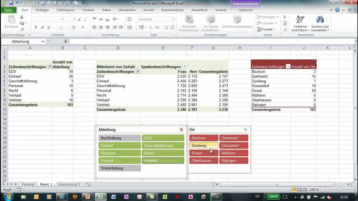Select Ratingen in Ort slicer
The width and height of the screenshot is (358, 201).
point(234,161)
